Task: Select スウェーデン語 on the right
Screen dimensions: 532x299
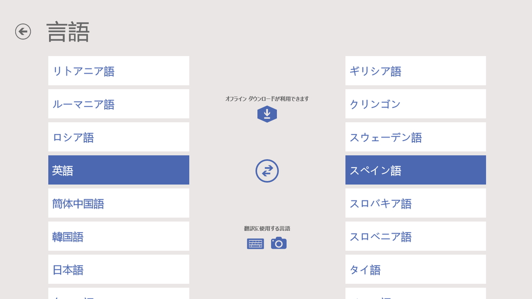Action: [x=415, y=137]
